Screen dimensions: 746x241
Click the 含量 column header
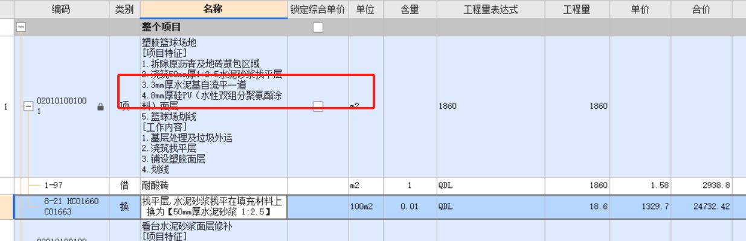click(410, 10)
